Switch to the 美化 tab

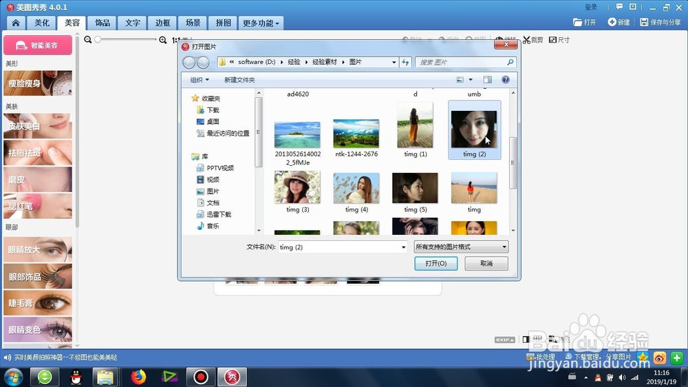tap(42, 23)
